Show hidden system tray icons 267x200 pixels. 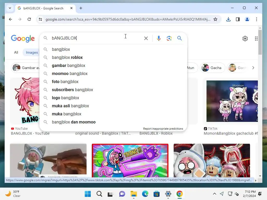click(215, 194)
